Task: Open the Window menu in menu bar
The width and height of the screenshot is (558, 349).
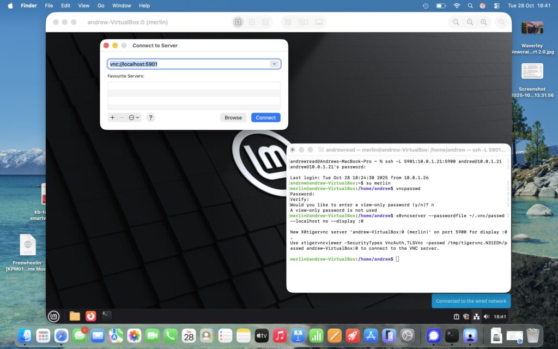Action: tap(122, 5)
